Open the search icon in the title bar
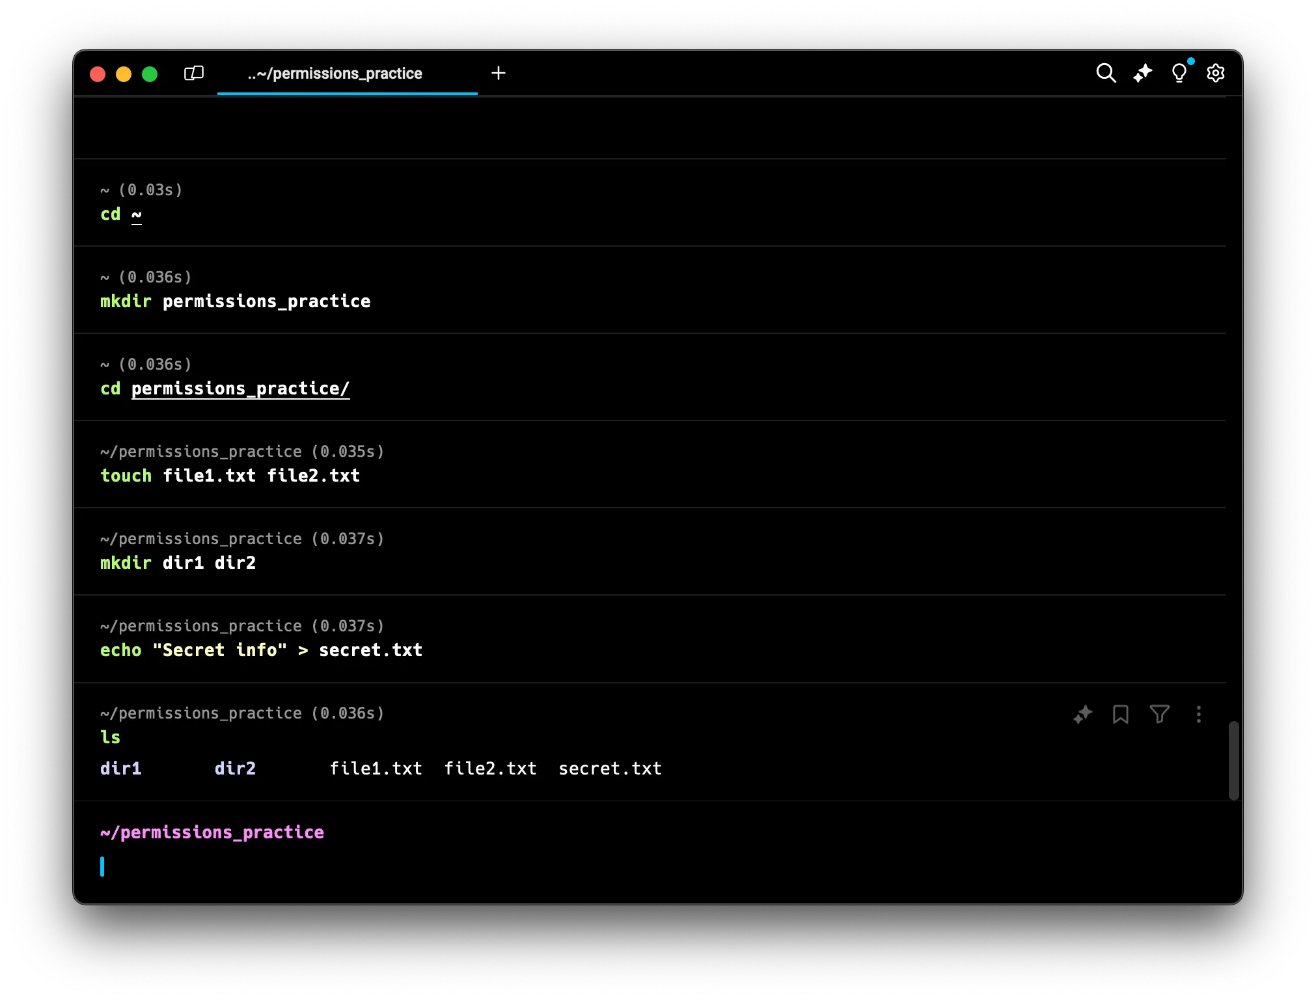 coord(1106,73)
